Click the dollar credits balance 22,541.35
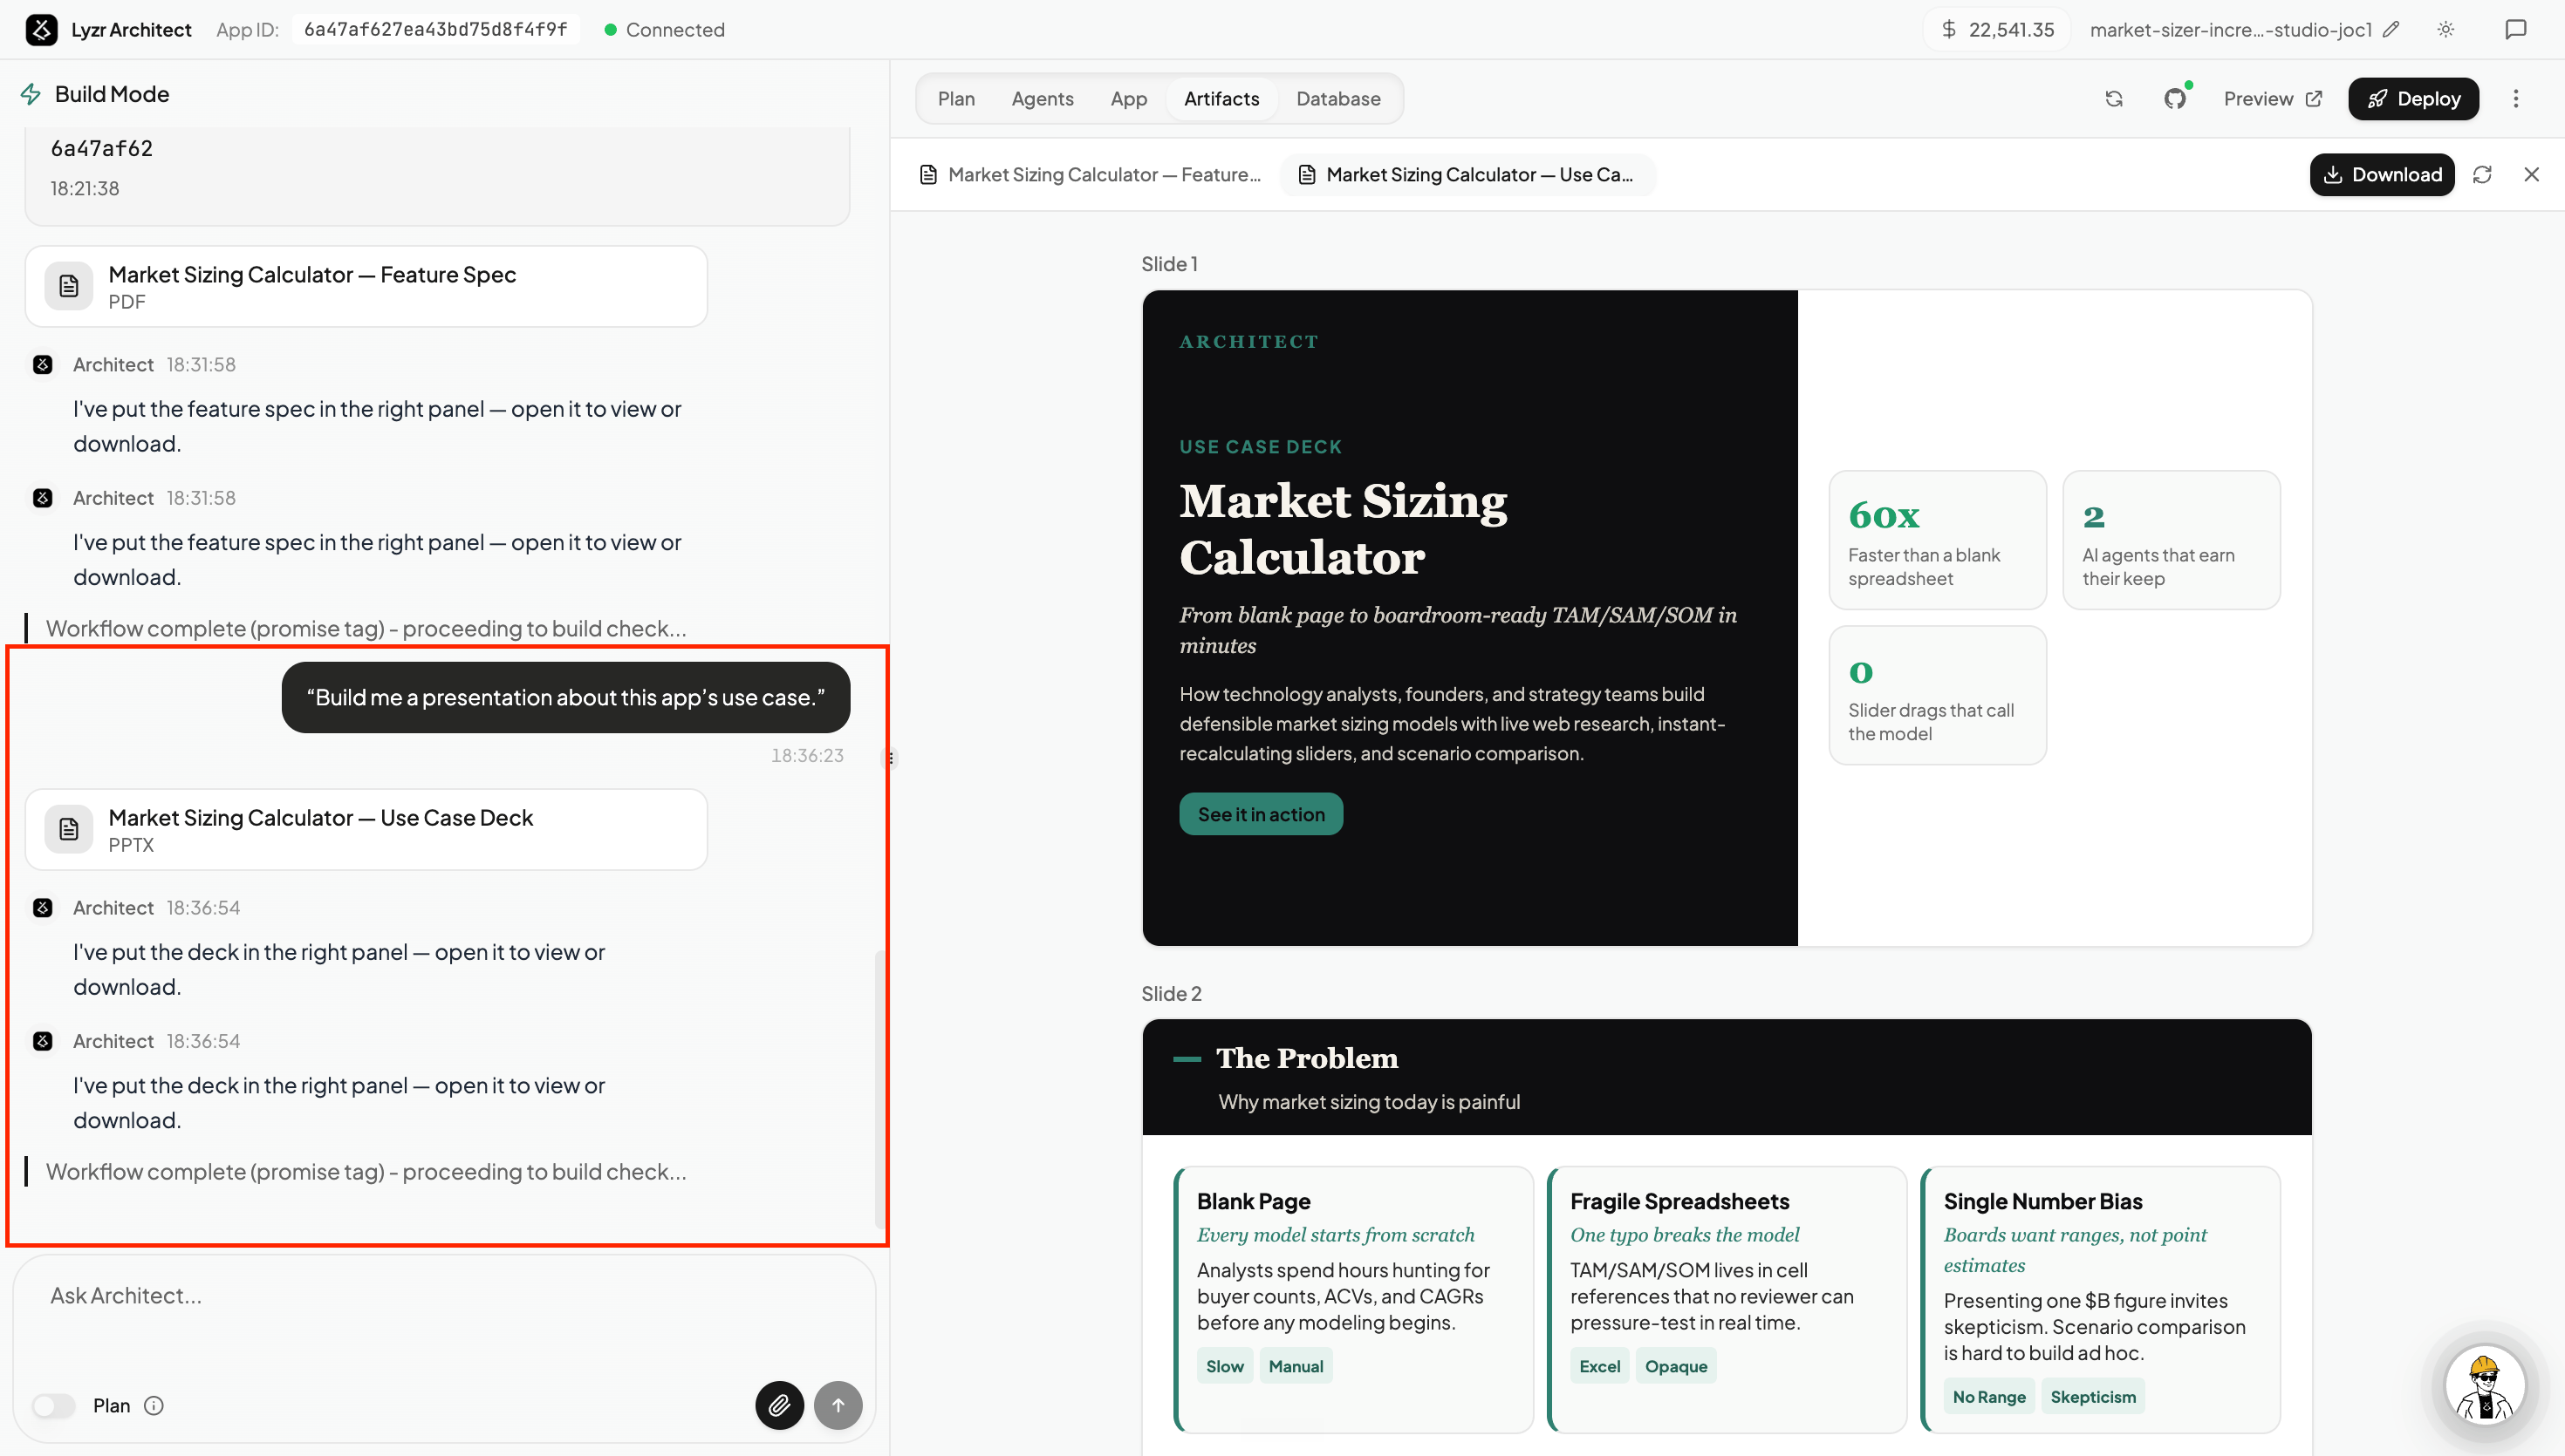The height and width of the screenshot is (1456, 2565). point(1998,29)
